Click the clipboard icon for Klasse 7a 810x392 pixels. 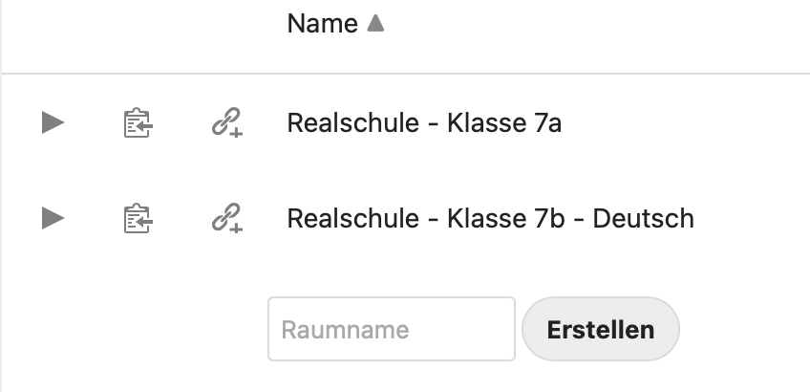[139, 122]
